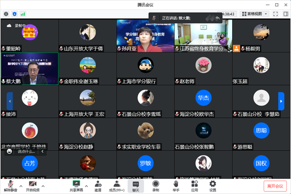
Task: Open the Chat (聊天) tab
Action: click(136, 186)
